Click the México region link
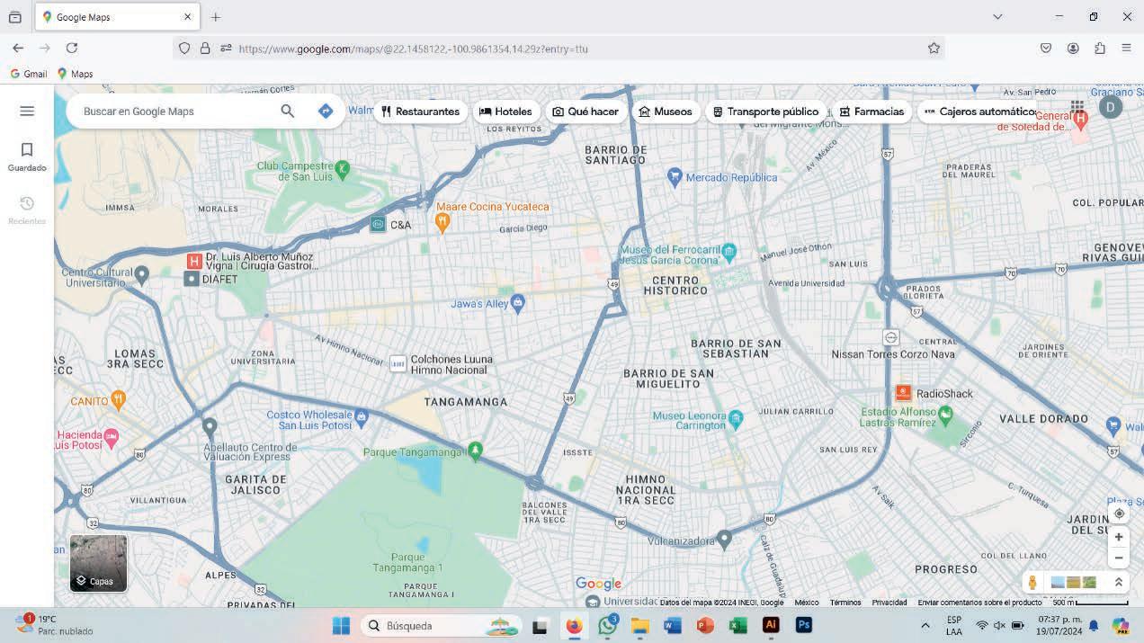This screenshot has height=643, width=1144. pyautogui.click(x=807, y=603)
